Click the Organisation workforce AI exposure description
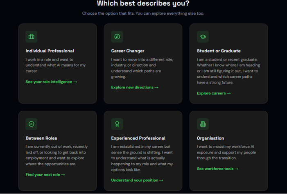The height and width of the screenshot is (194, 287). 226,152
